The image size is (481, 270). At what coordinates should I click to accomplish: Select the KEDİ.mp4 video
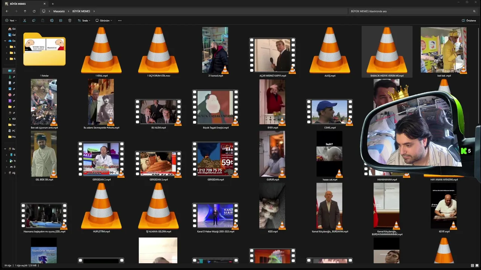273,207
